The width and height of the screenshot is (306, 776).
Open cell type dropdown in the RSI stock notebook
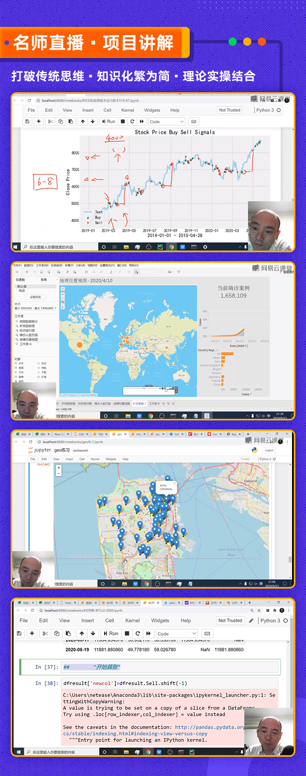pyautogui.click(x=167, y=122)
